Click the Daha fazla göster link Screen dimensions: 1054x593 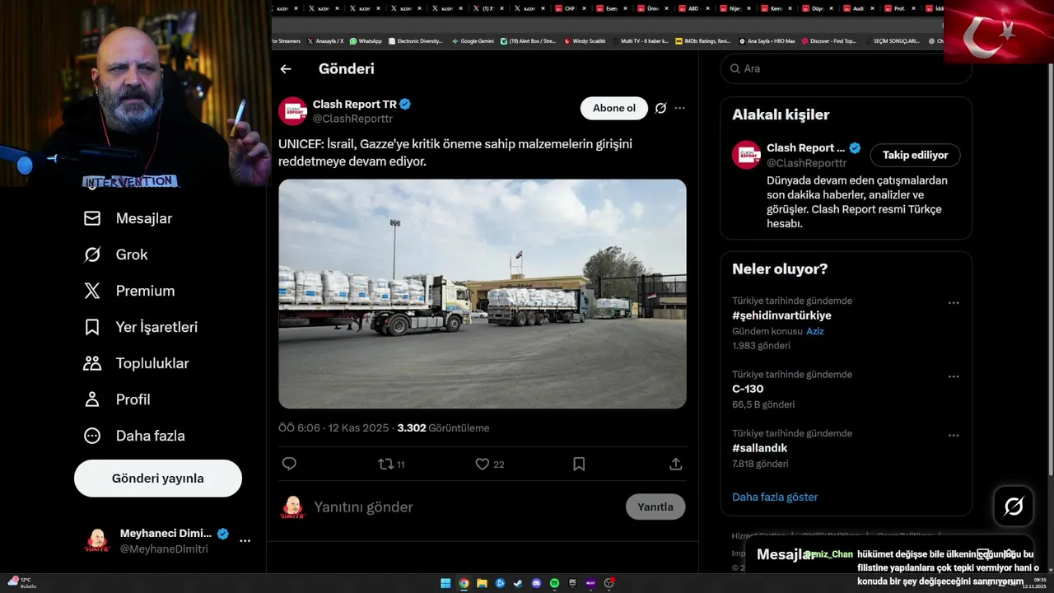[775, 497]
